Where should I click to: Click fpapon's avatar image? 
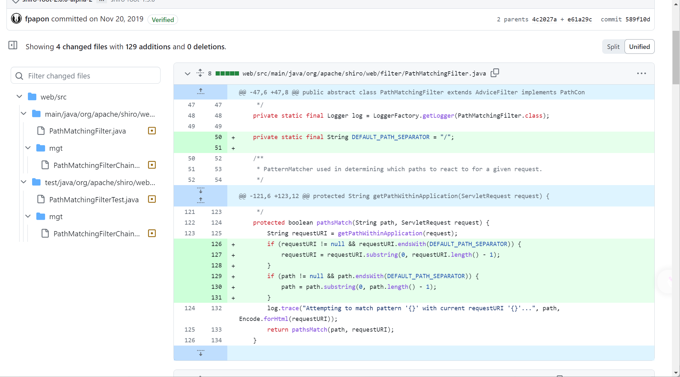coord(16,19)
